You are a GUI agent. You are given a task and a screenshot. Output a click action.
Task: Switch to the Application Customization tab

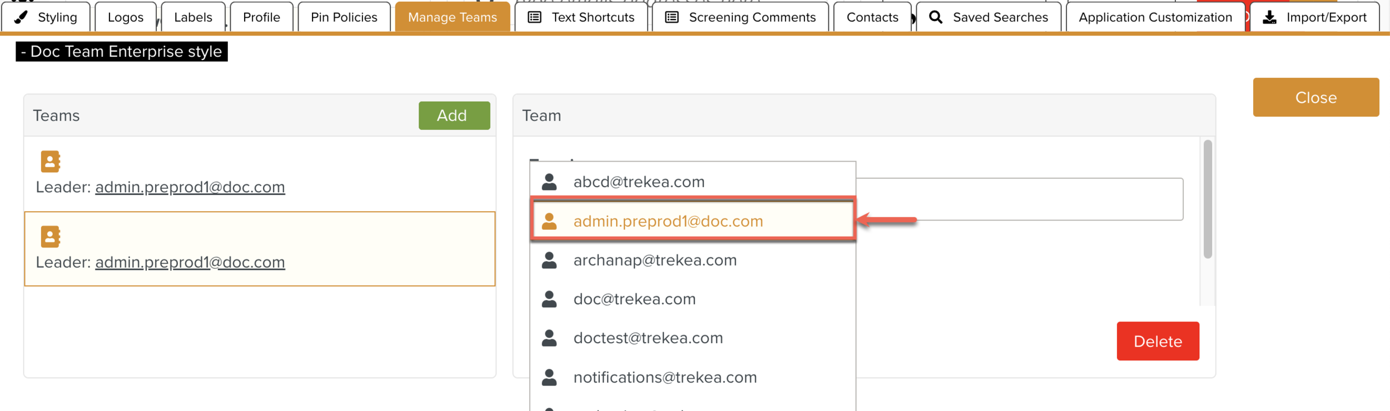pos(1155,17)
